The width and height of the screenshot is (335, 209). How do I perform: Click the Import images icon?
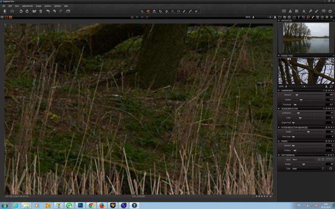tap(5, 11)
